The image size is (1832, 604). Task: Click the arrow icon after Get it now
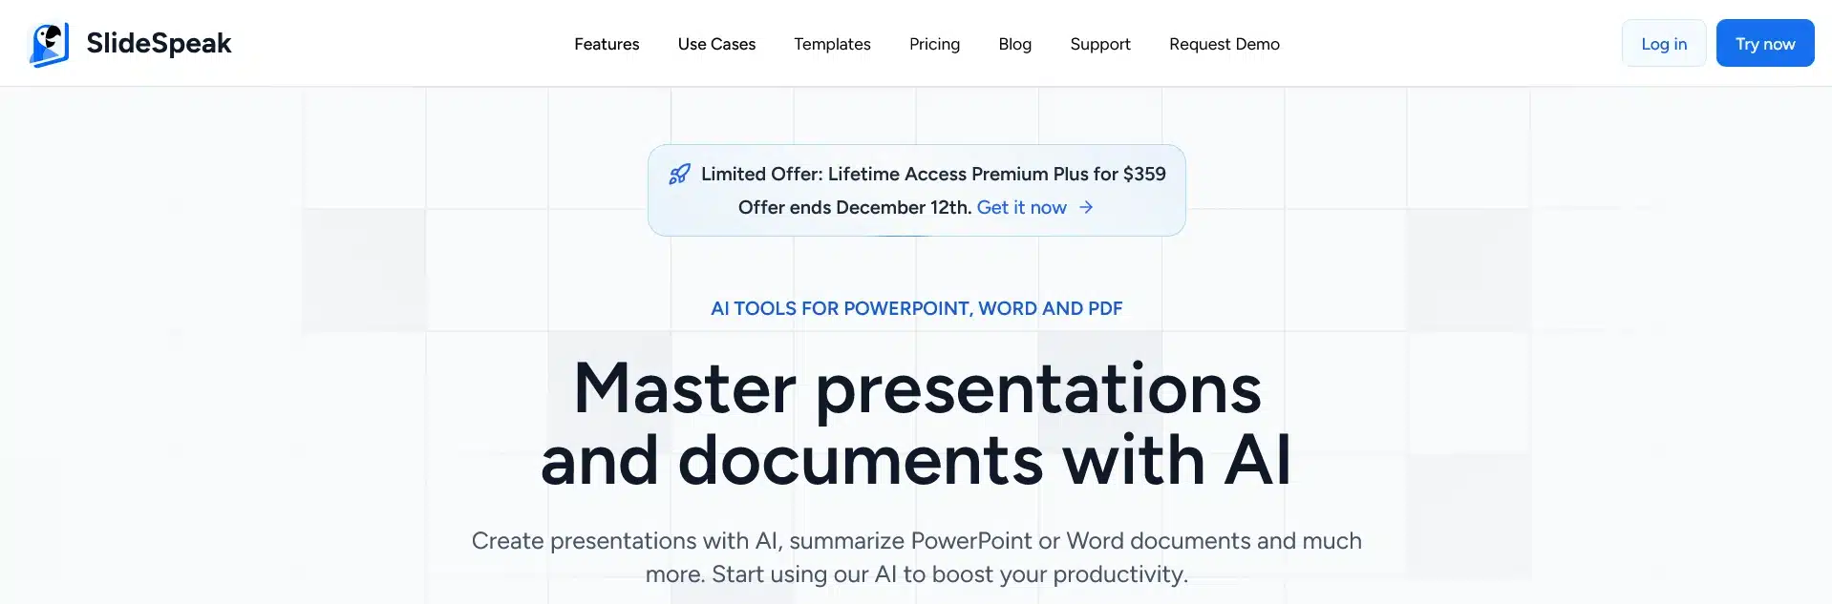point(1086,207)
